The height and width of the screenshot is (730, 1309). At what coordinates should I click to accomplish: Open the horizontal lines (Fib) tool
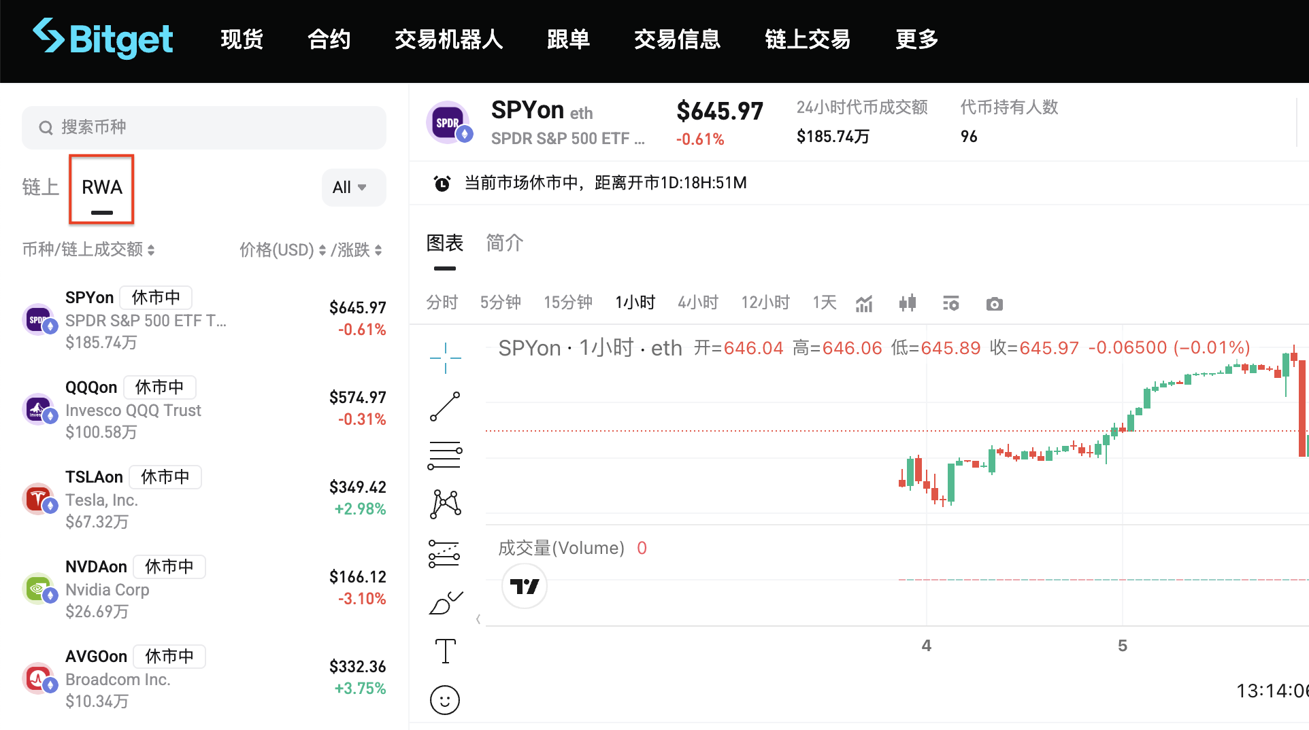click(x=445, y=455)
